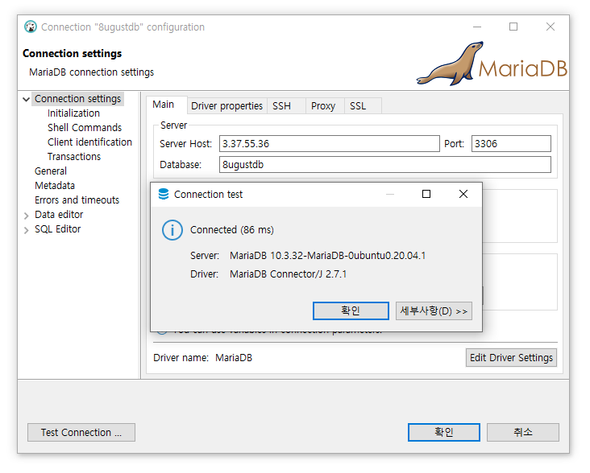Select General in the settings tree
Viewport: 590px width, 473px height.
pyautogui.click(x=51, y=171)
